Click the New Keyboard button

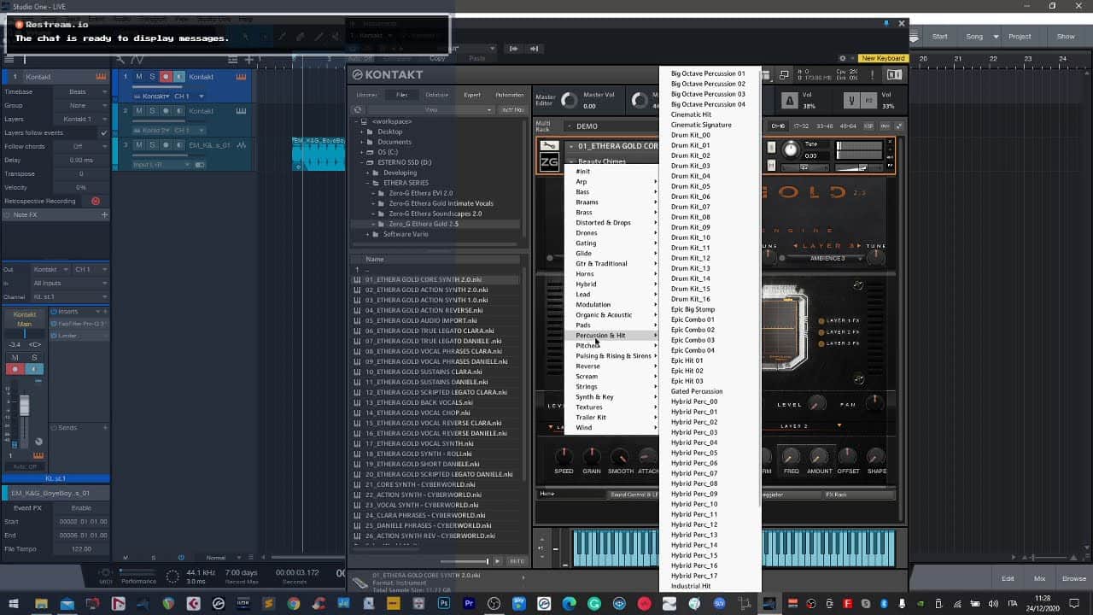(x=884, y=57)
